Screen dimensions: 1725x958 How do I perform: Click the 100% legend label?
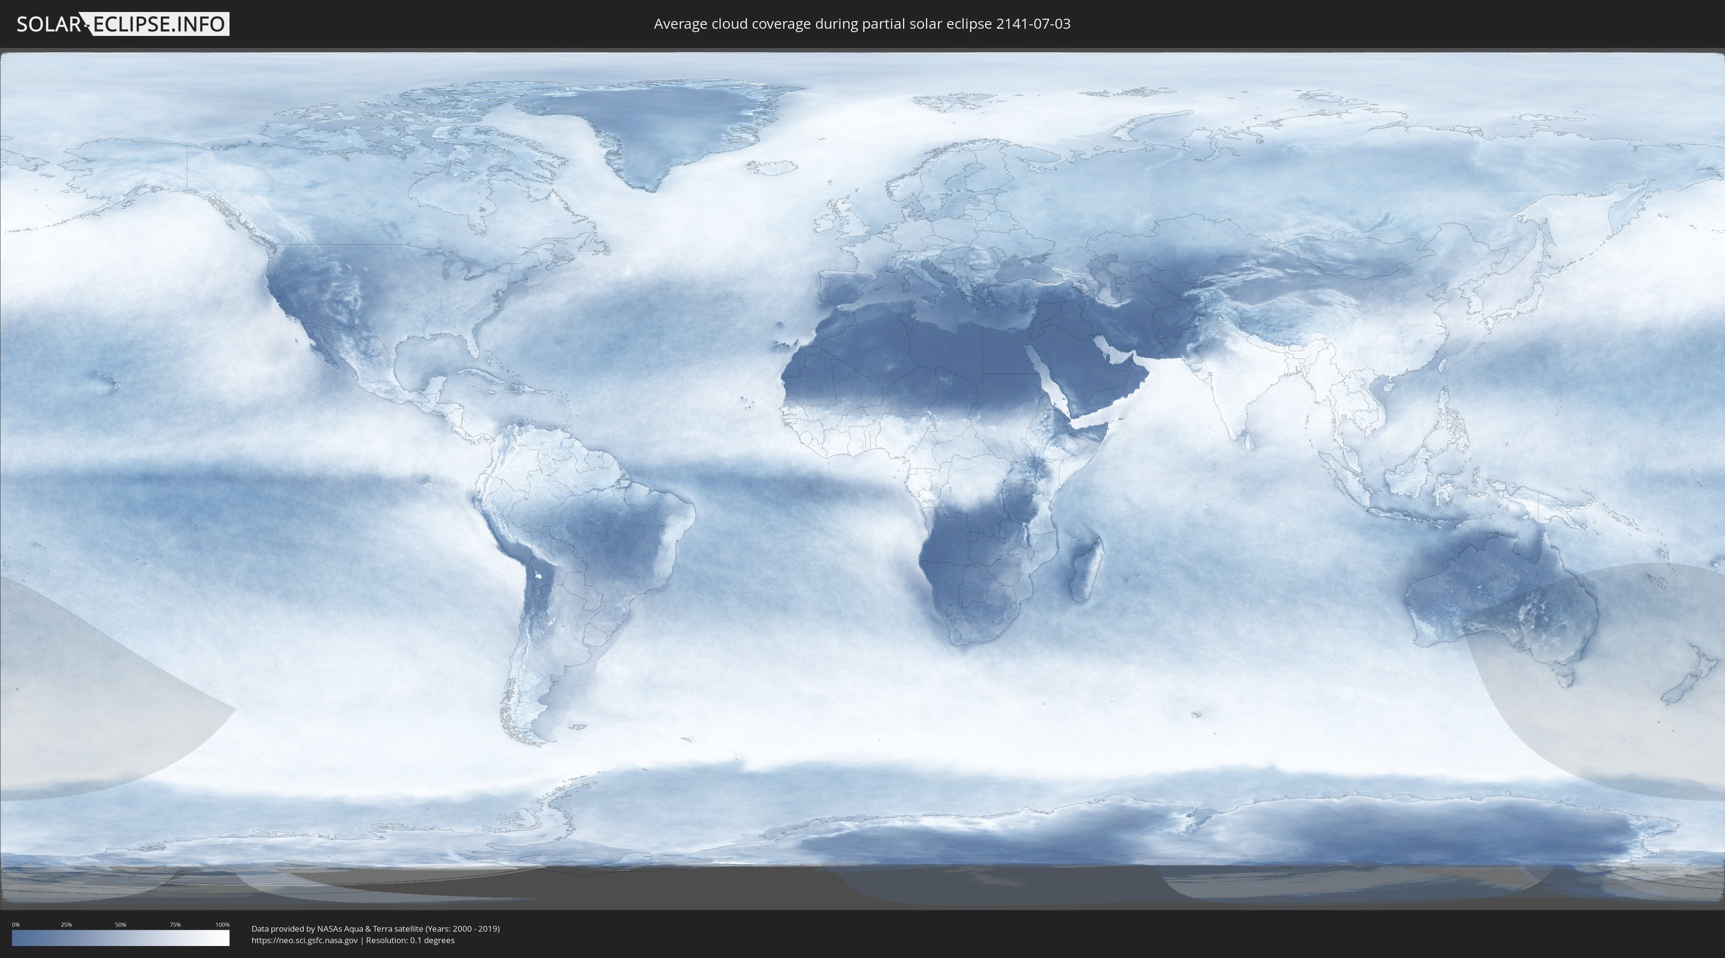[x=222, y=924]
